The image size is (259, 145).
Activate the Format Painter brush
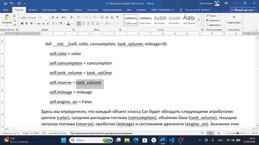coord(15,25)
